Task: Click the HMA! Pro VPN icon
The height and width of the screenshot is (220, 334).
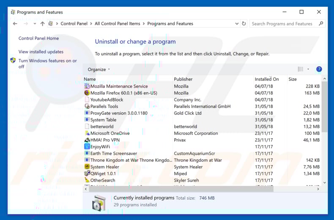Action: [87, 140]
